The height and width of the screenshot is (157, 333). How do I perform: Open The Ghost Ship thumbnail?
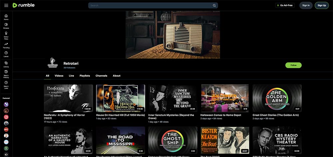172,140
